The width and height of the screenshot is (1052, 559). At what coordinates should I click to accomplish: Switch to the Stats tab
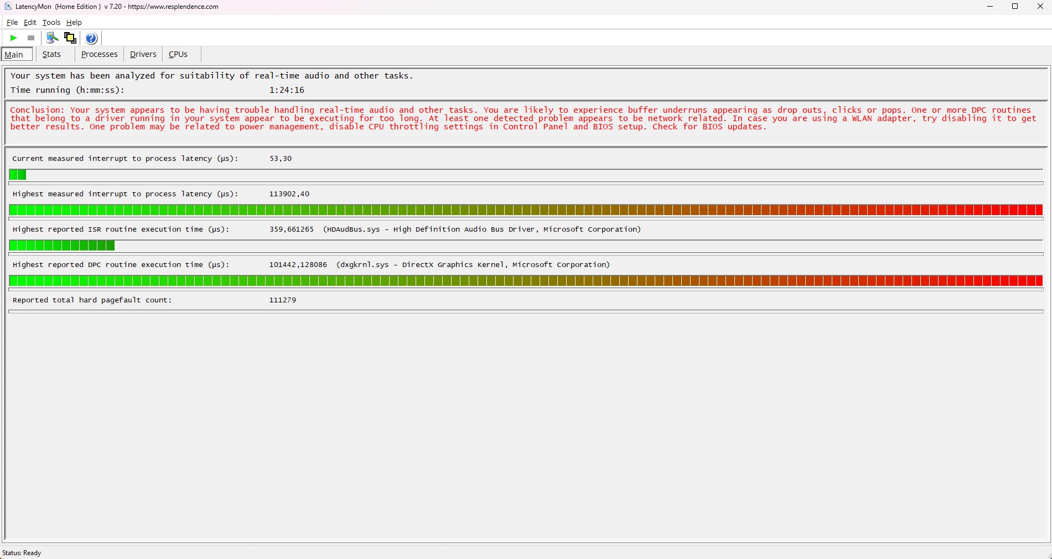[x=51, y=54]
